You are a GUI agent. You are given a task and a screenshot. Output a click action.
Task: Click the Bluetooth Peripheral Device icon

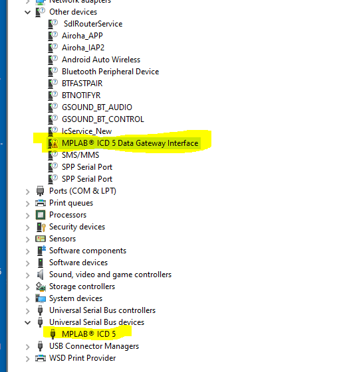pos(53,72)
